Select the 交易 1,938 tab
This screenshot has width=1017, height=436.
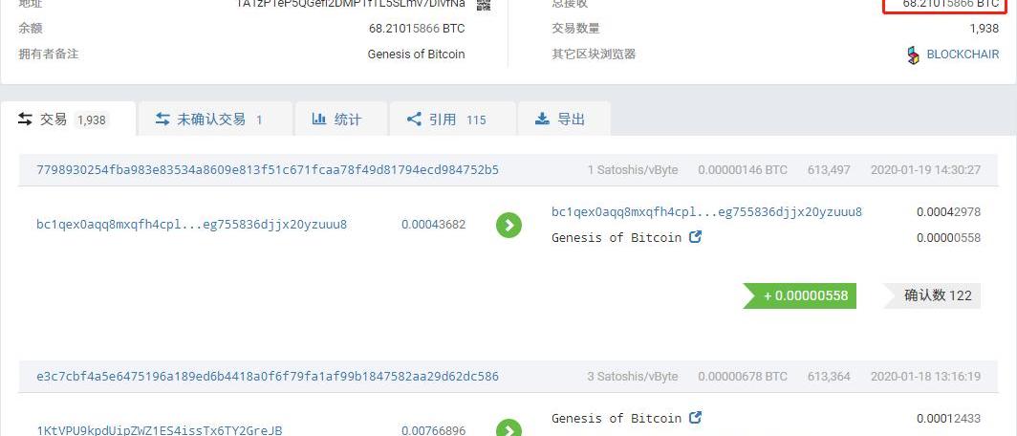click(x=69, y=119)
